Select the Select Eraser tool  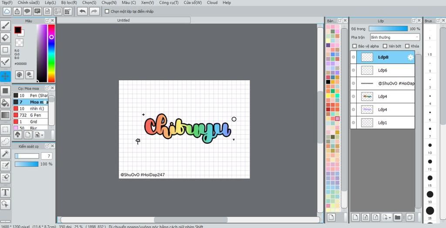(5, 177)
